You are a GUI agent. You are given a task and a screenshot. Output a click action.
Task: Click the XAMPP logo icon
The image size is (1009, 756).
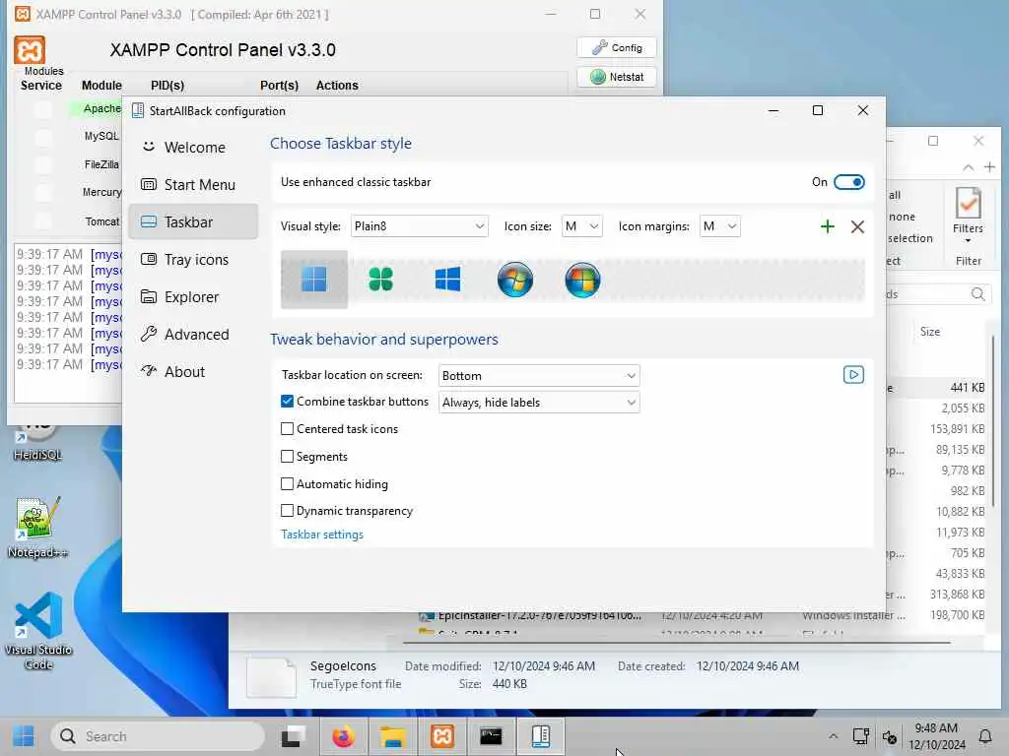point(30,50)
